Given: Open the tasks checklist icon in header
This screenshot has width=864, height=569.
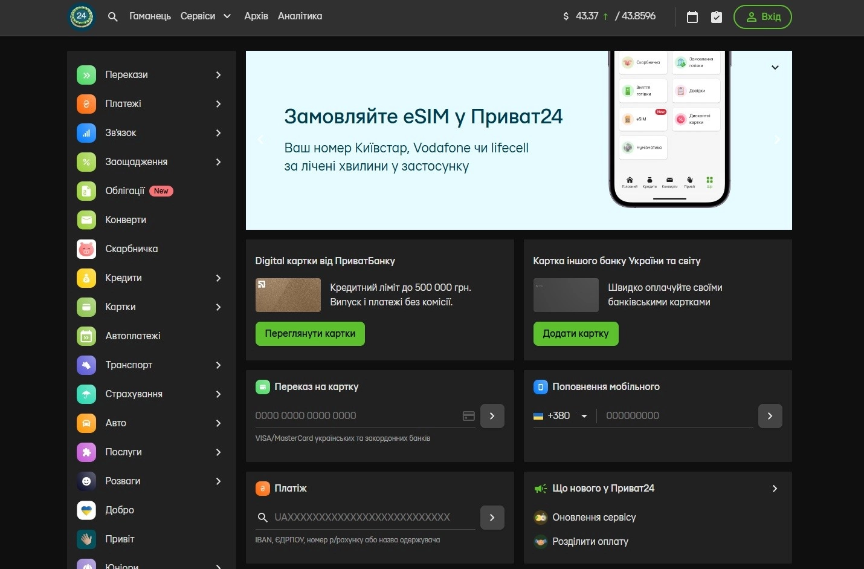Looking at the screenshot, I should pyautogui.click(x=717, y=17).
